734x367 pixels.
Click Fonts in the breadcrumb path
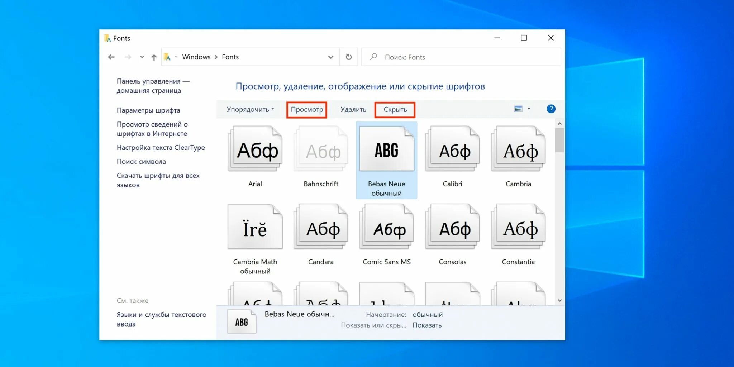[x=230, y=57]
